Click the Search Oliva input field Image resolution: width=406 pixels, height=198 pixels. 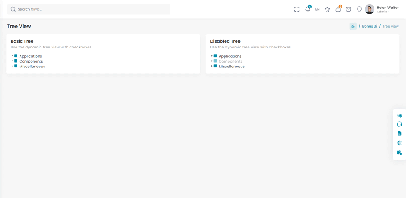tap(89, 9)
